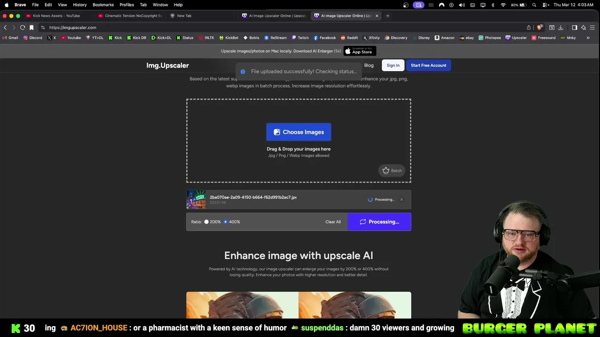Screen dimensions: 600x337
Task: Click the purple Processing button
Action: 379,222
